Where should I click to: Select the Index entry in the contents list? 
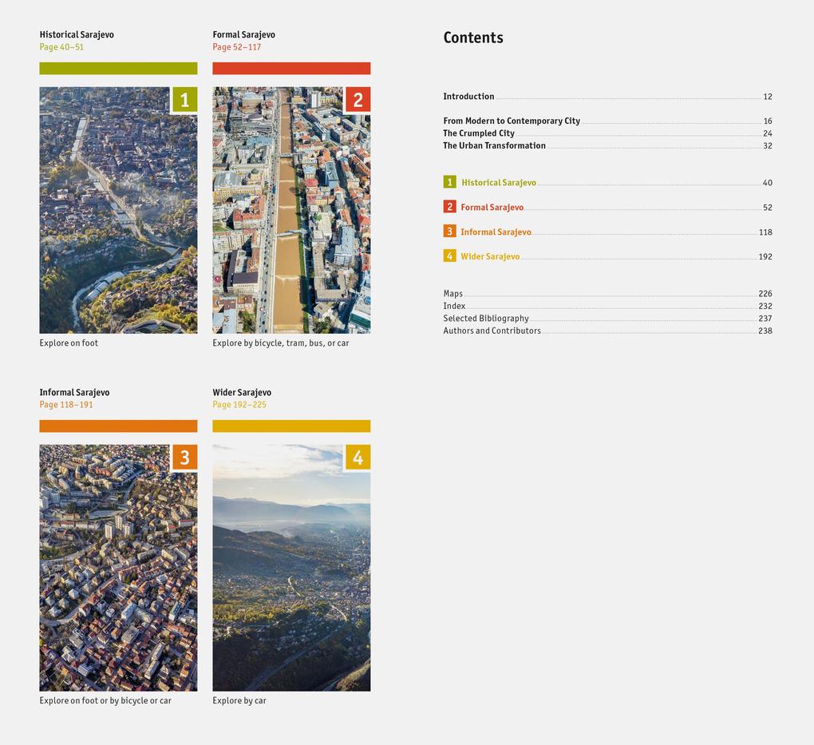tap(453, 306)
